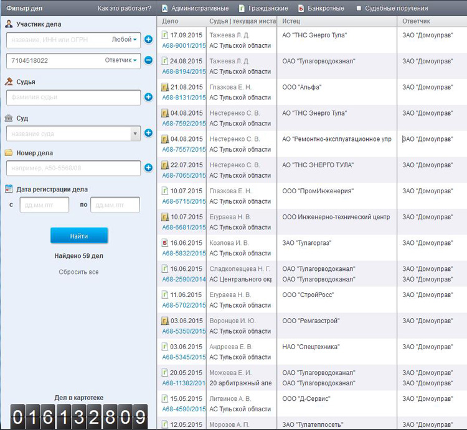Click plus icon next to participant name field
This screenshot has width=467, height=430.
coord(148,40)
